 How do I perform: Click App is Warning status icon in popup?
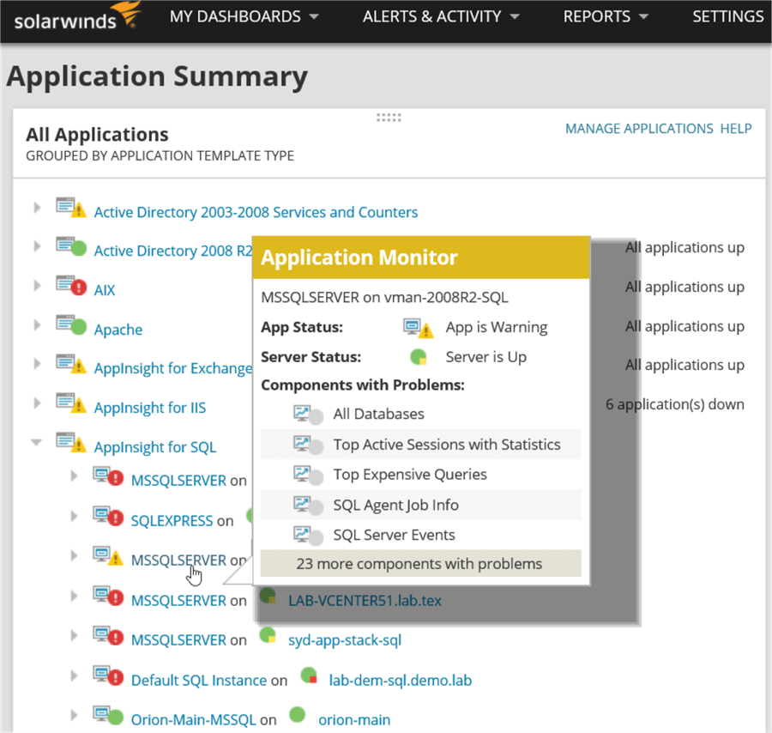[x=419, y=328]
